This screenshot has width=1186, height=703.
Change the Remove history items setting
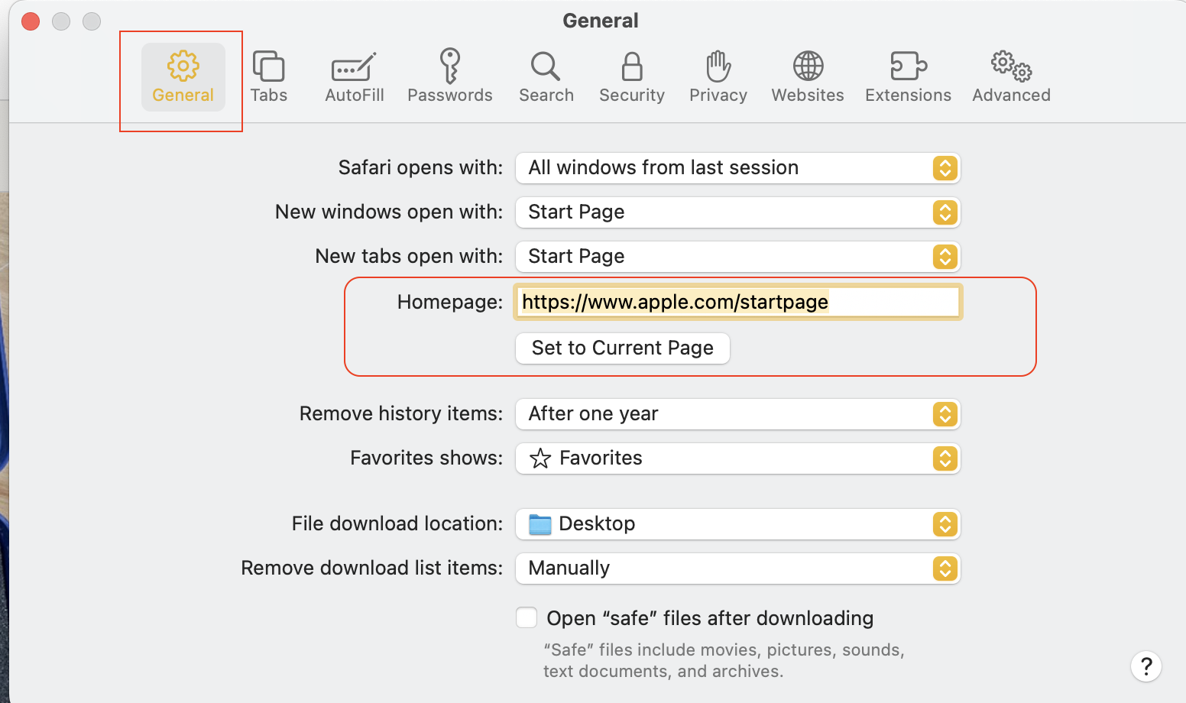[737, 414]
